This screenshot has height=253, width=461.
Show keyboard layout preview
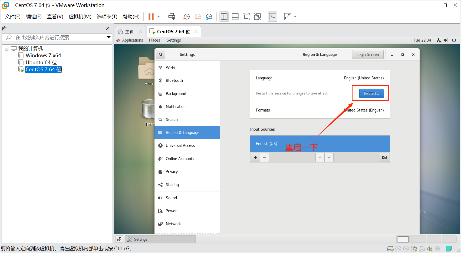pyautogui.click(x=384, y=157)
